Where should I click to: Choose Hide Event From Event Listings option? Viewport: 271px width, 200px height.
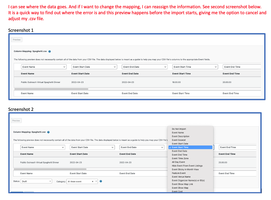[190, 166]
